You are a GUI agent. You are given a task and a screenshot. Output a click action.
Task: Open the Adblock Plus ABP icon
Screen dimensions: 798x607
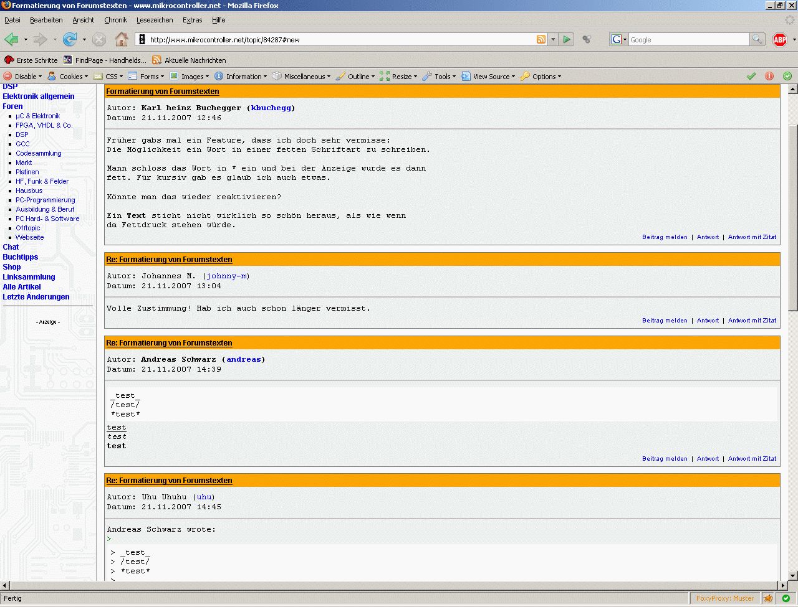tap(779, 40)
